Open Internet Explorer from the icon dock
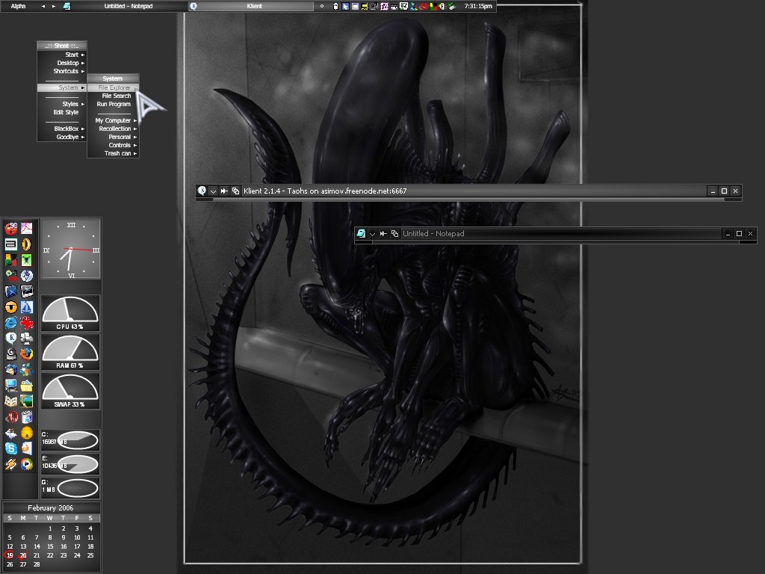The width and height of the screenshot is (765, 574). tap(10, 323)
